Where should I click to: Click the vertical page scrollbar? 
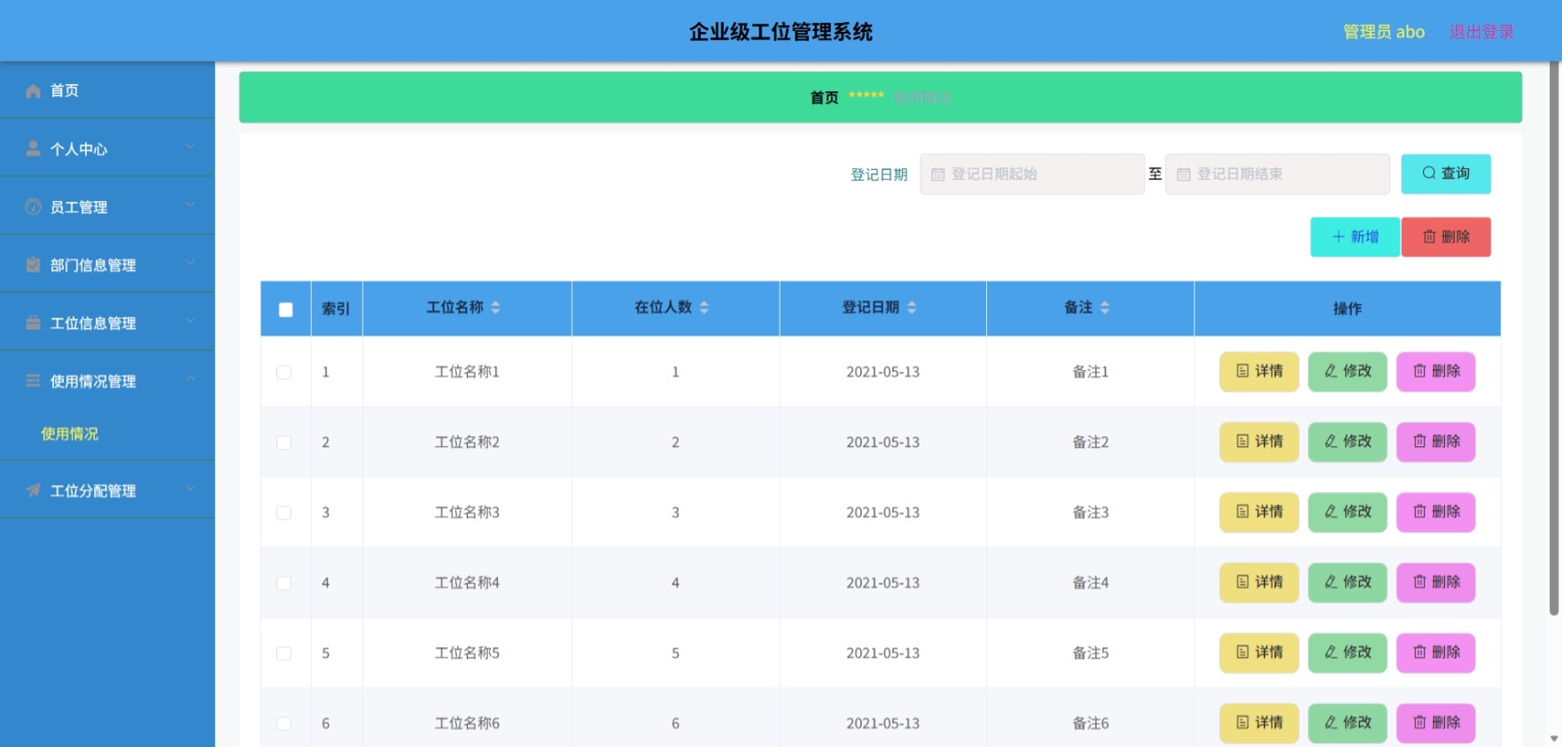click(1554, 336)
